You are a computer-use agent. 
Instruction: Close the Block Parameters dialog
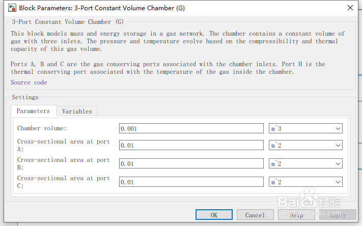click(x=350, y=8)
